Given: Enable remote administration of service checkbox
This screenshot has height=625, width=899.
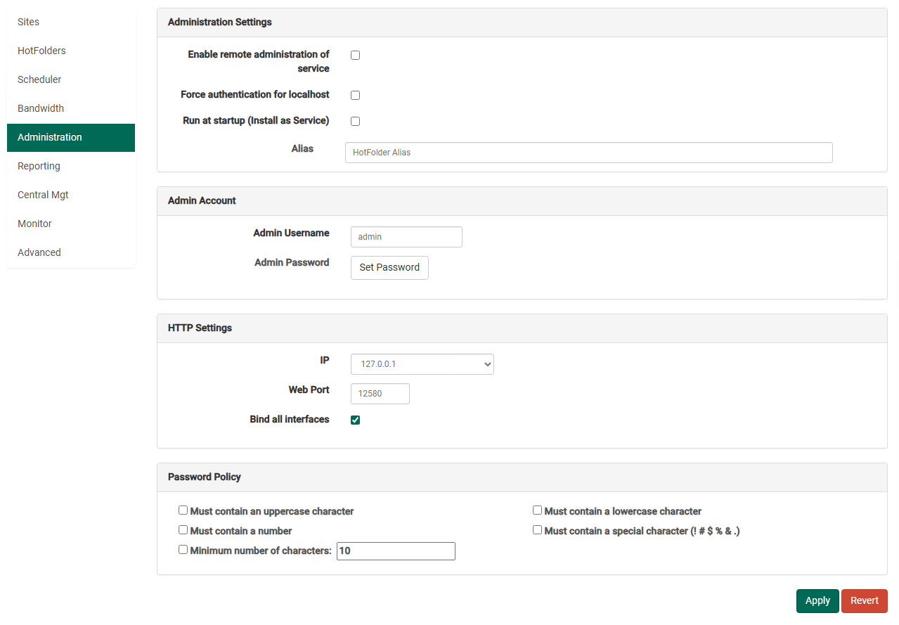Looking at the screenshot, I should tap(356, 55).
